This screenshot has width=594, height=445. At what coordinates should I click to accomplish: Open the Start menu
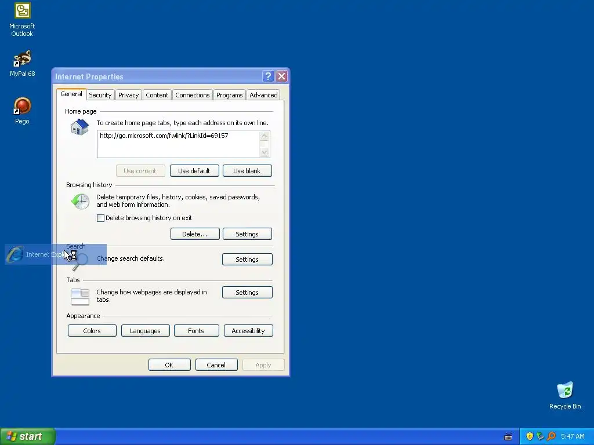tap(27, 436)
